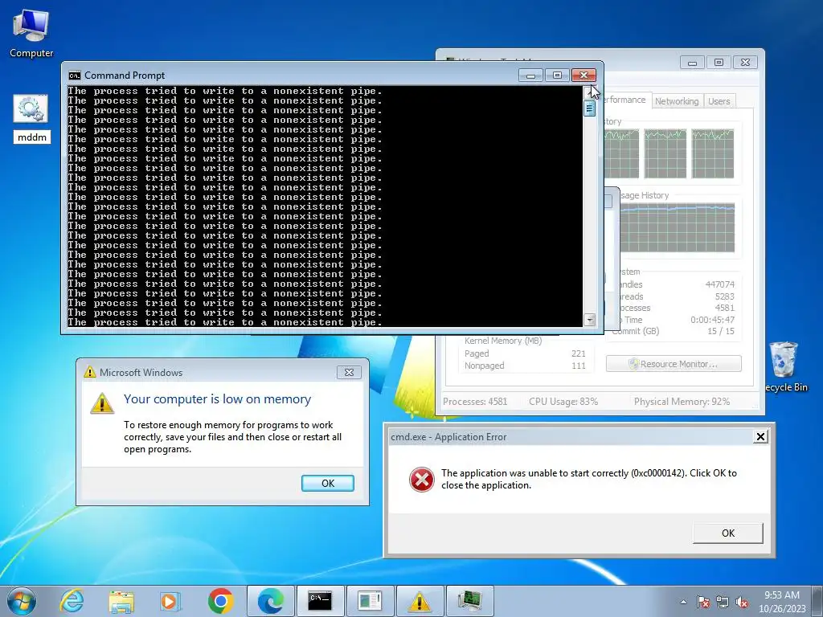Image resolution: width=823 pixels, height=617 pixels.
Task: Click the Command Prompt scrollbar thumb
Action: [589, 108]
